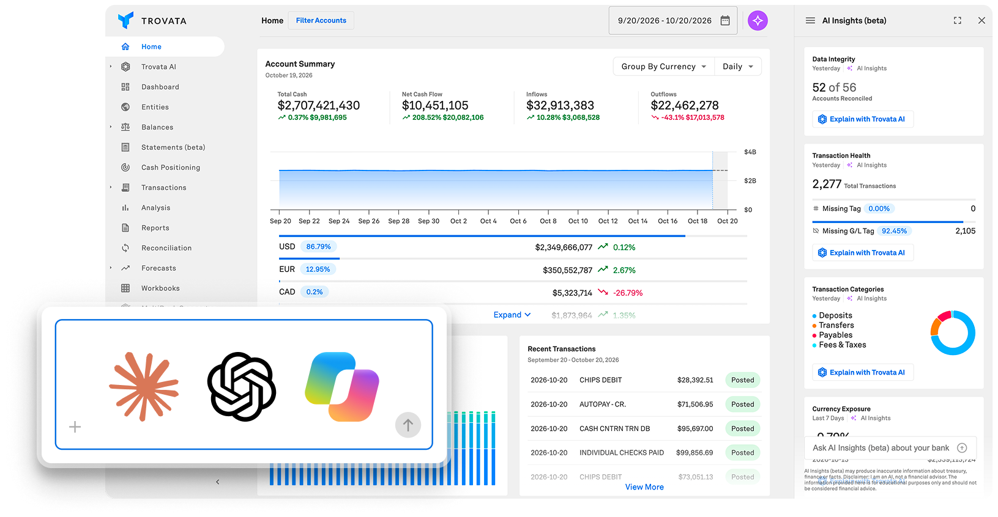
Task: Click the Reconciliation sync icon
Action: tap(125, 248)
